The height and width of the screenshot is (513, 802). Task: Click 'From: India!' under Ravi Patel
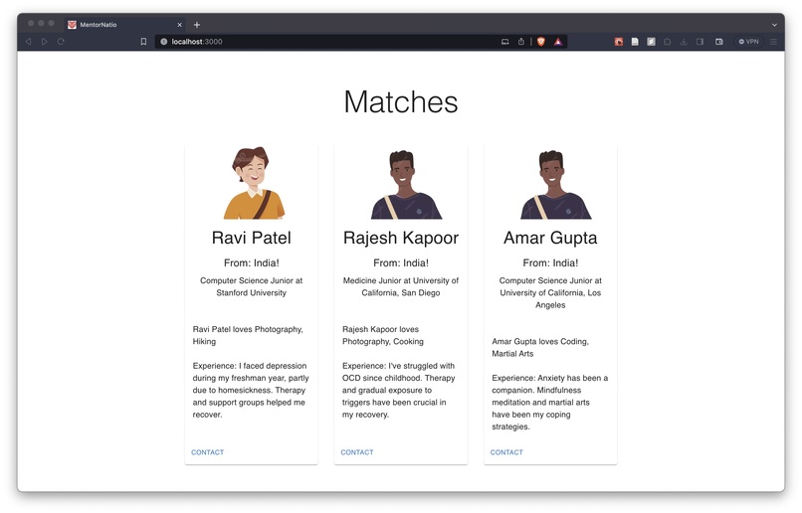pyautogui.click(x=251, y=262)
